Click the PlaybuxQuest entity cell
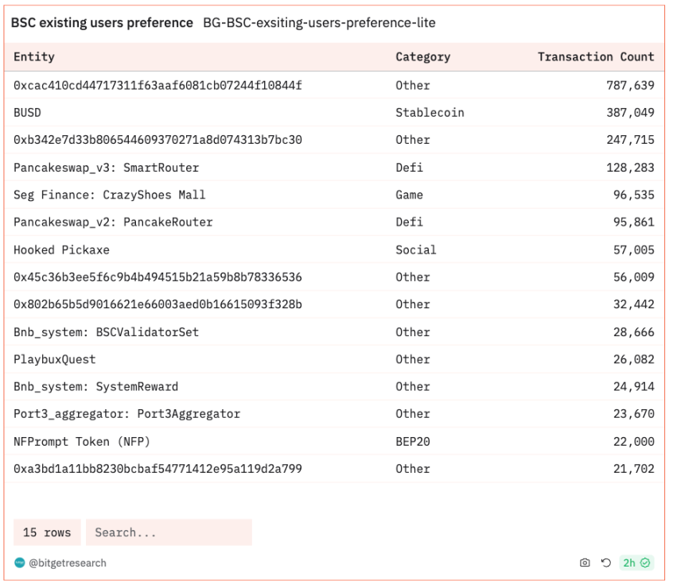This screenshot has width=673, height=588. pos(54,359)
